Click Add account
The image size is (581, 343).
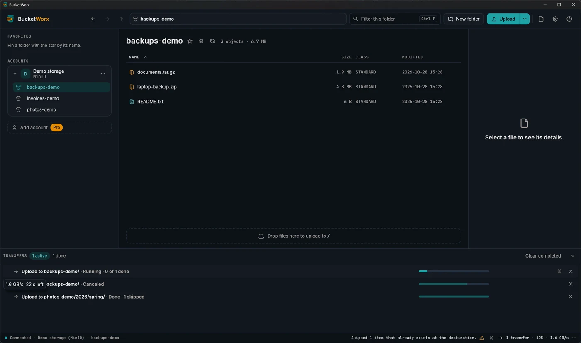[x=59, y=127]
